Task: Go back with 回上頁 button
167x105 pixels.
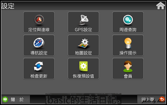Action: point(152,100)
